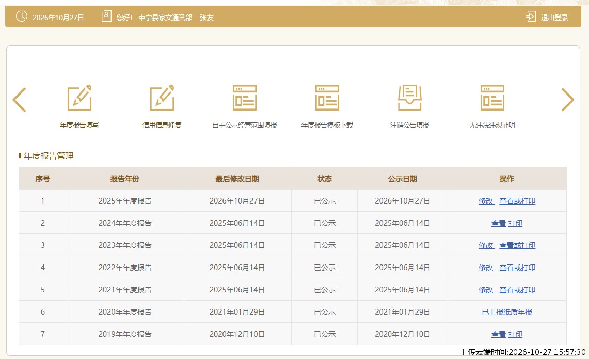Click 查看 for the 2019年年度报告
The image size is (589, 359).
(499, 334)
